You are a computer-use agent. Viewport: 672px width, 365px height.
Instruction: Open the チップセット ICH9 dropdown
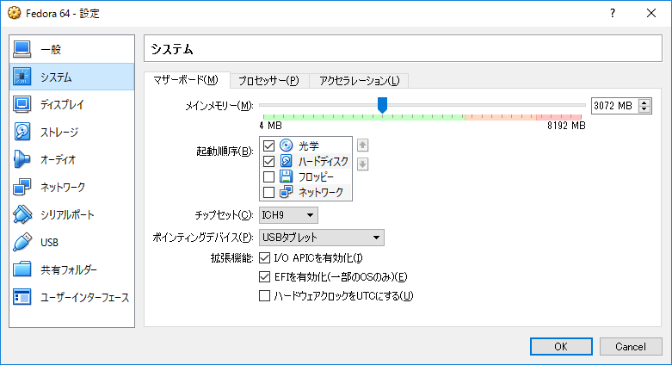(x=288, y=215)
